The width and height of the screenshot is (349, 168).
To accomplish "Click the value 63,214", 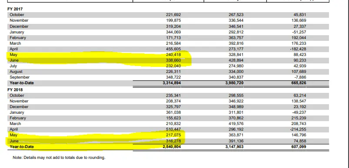I will [x=300, y=96].
